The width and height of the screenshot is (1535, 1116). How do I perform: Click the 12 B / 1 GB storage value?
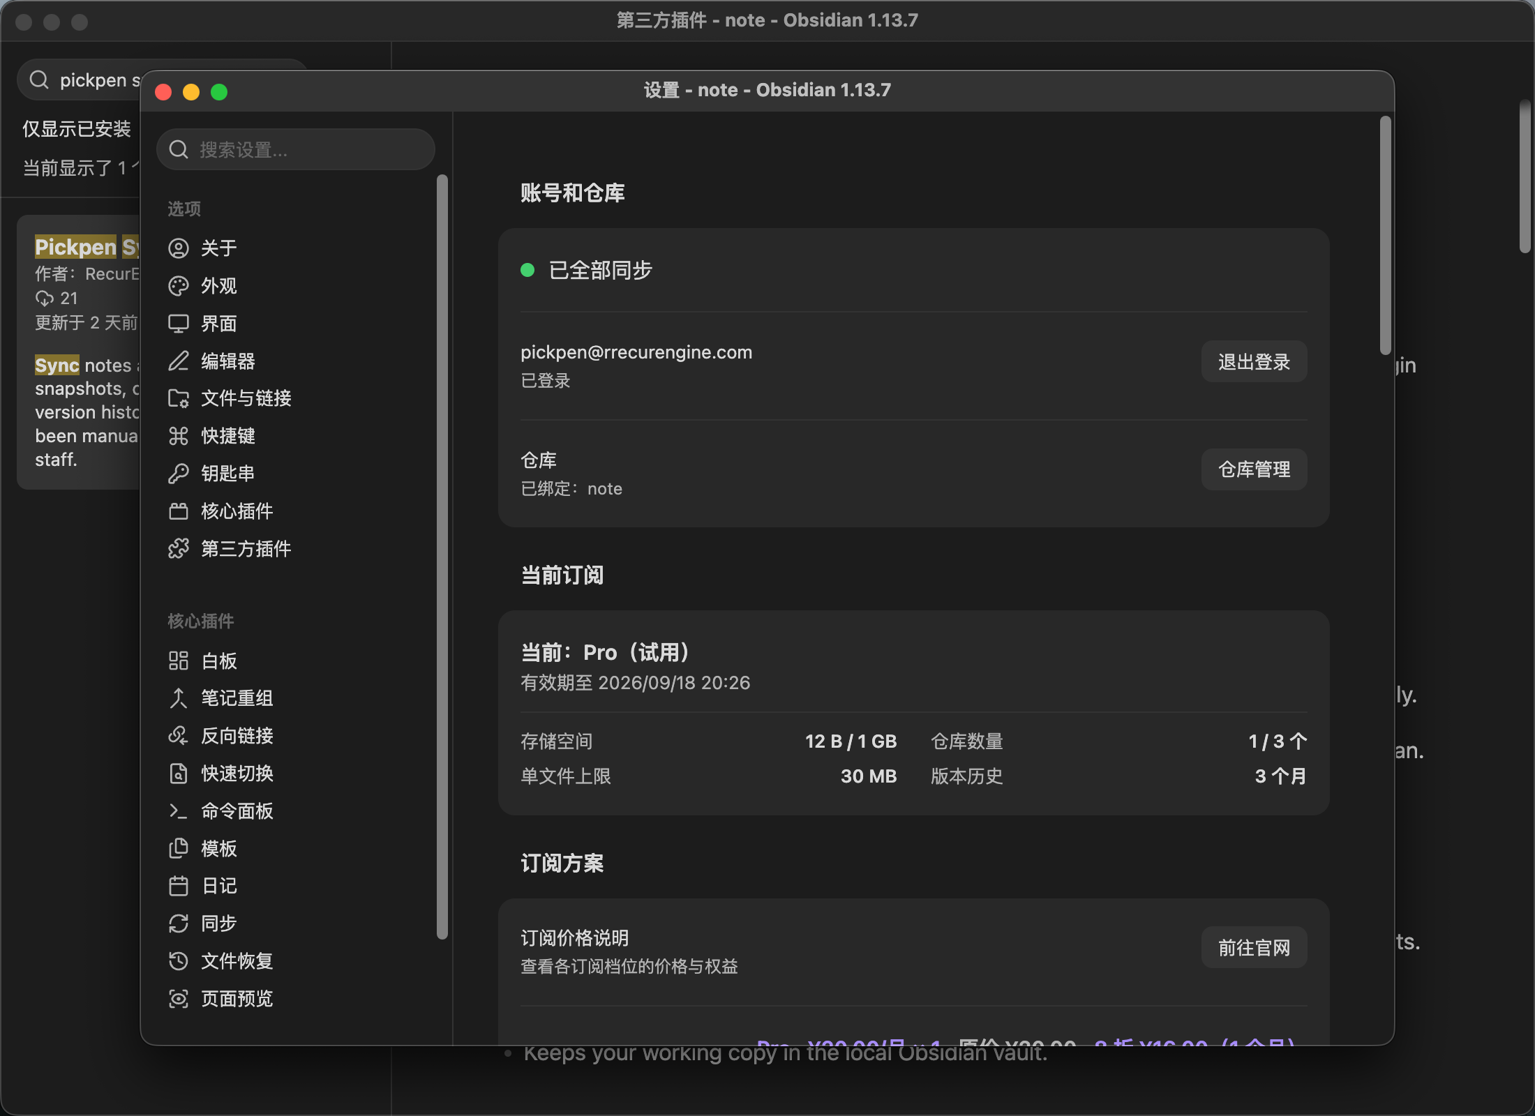[x=851, y=741]
